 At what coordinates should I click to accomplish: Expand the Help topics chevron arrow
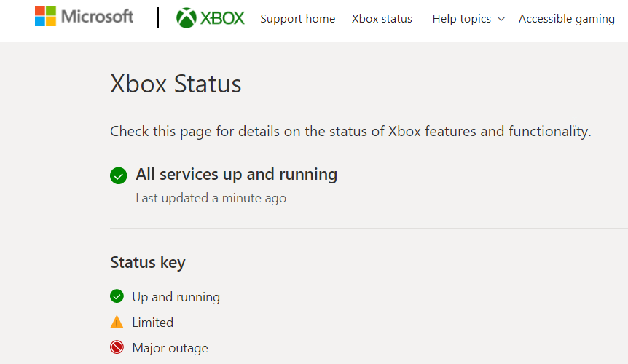pyautogui.click(x=501, y=19)
